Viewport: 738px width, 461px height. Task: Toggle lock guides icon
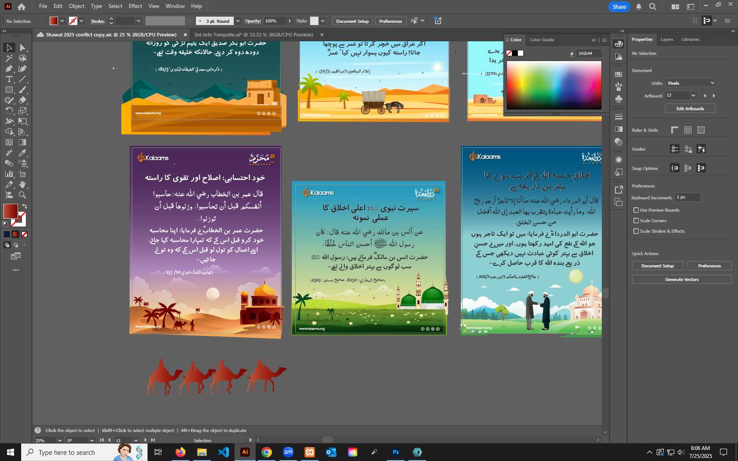(x=688, y=149)
